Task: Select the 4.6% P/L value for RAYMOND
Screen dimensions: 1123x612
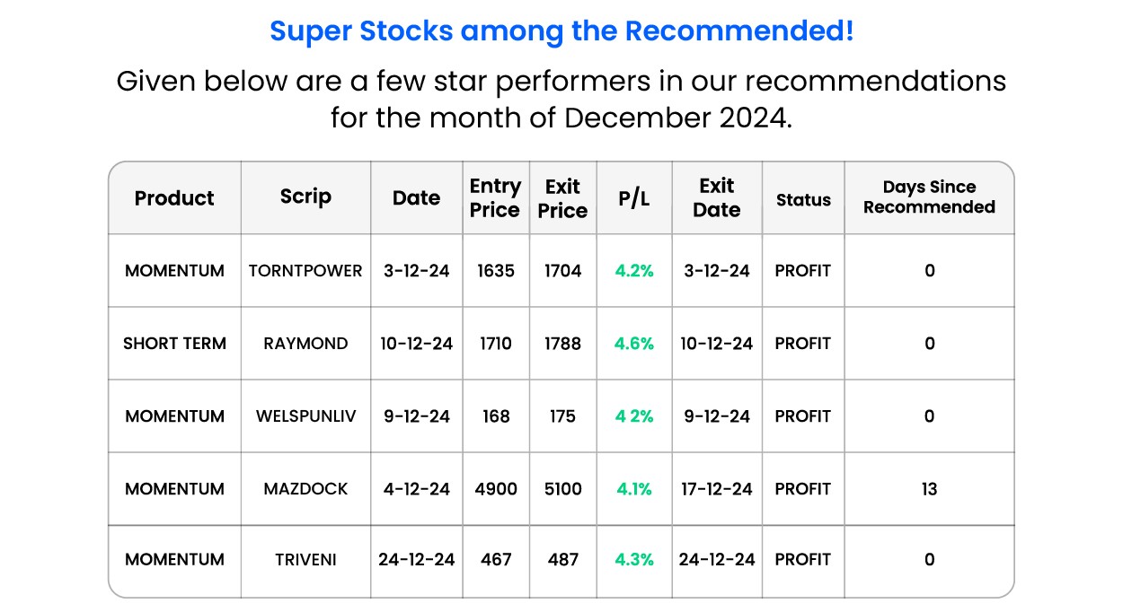Action: pyautogui.click(x=633, y=344)
